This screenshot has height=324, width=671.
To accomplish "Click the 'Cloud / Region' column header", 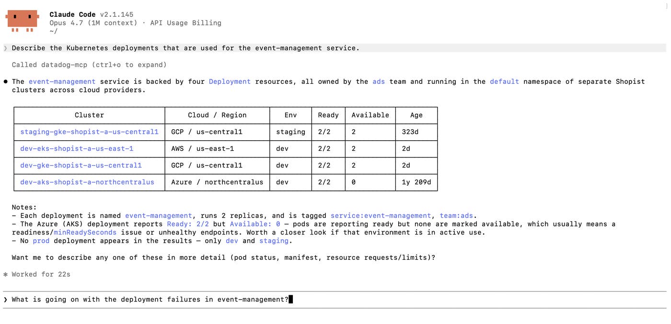I will 217,115.
